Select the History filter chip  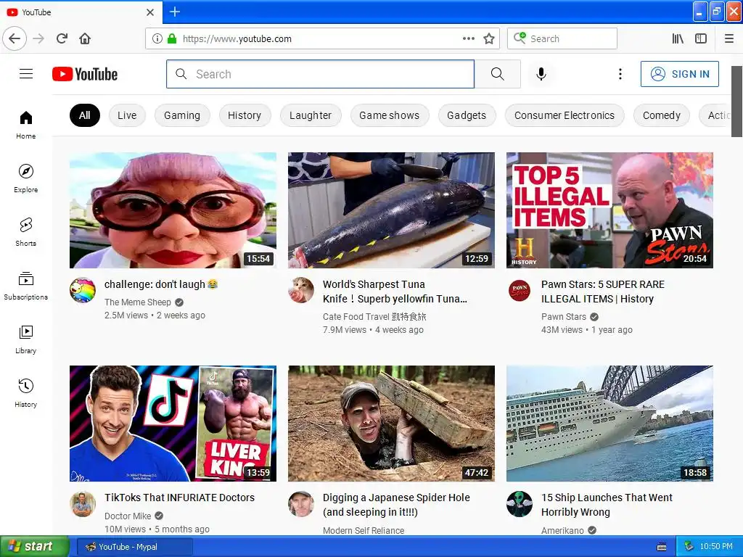245,115
